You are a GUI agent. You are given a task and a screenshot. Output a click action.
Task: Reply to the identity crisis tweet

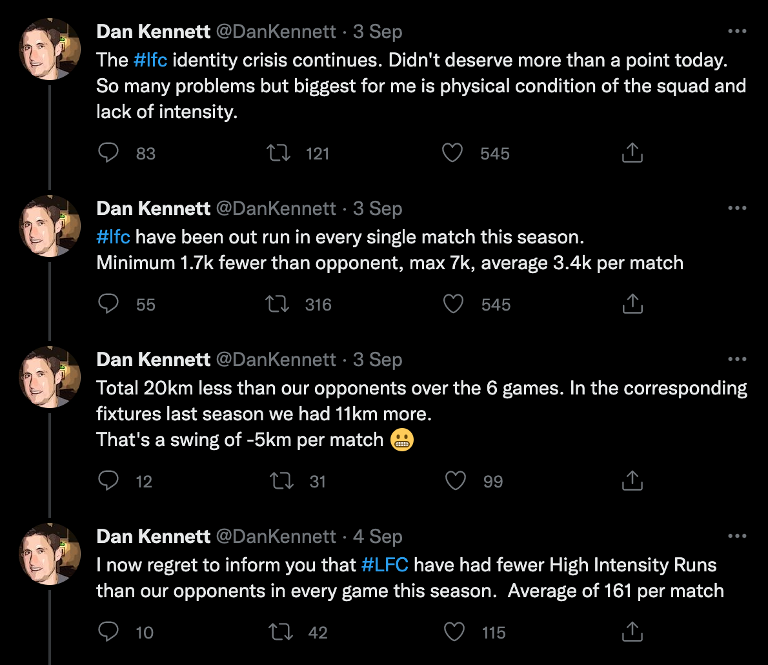(108, 153)
